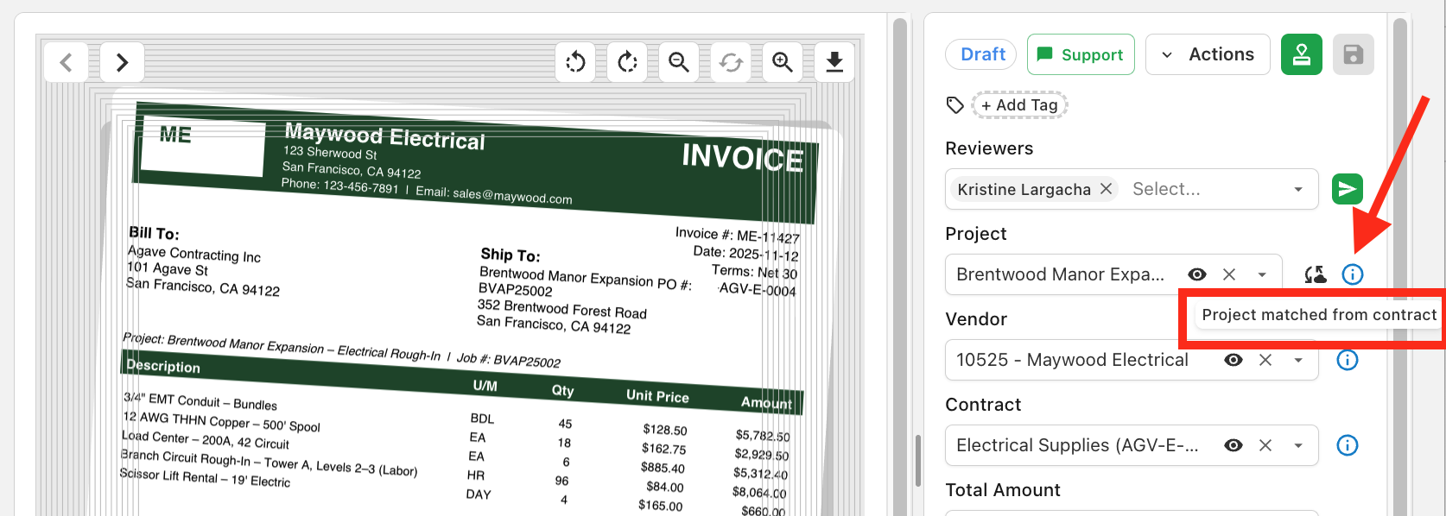Reset the invoice view zoom
This screenshot has height=516, width=1446.
(731, 62)
